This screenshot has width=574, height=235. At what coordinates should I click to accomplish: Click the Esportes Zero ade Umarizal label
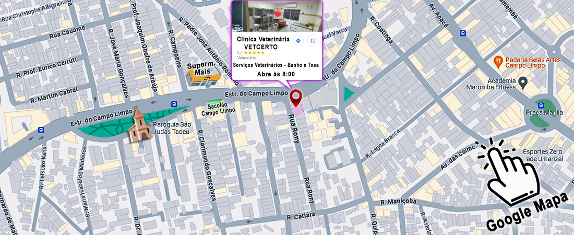click(542, 155)
